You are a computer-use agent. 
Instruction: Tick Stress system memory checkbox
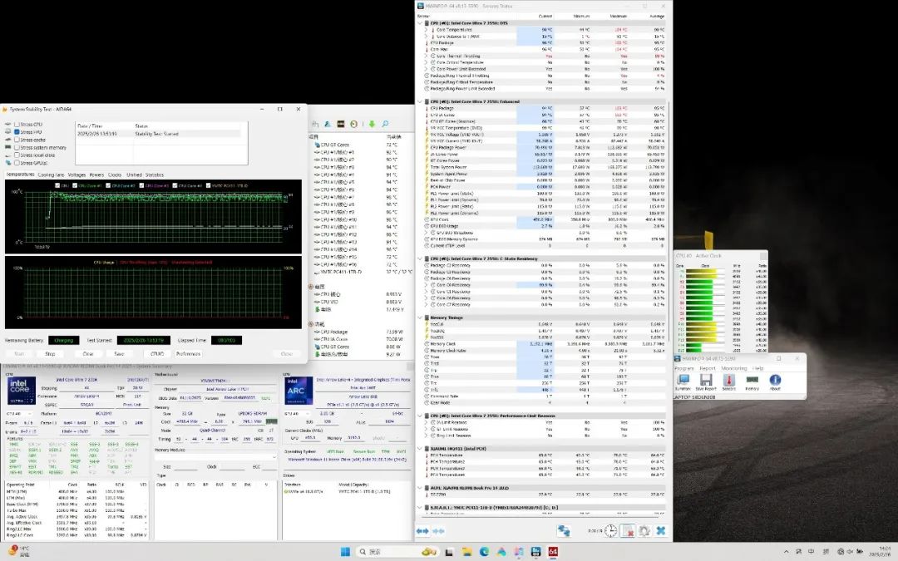click(17, 148)
